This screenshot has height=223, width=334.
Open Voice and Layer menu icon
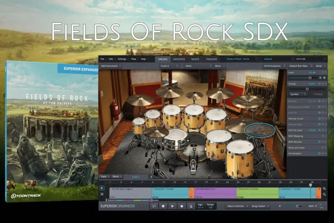pyautogui.click(x=323, y=148)
